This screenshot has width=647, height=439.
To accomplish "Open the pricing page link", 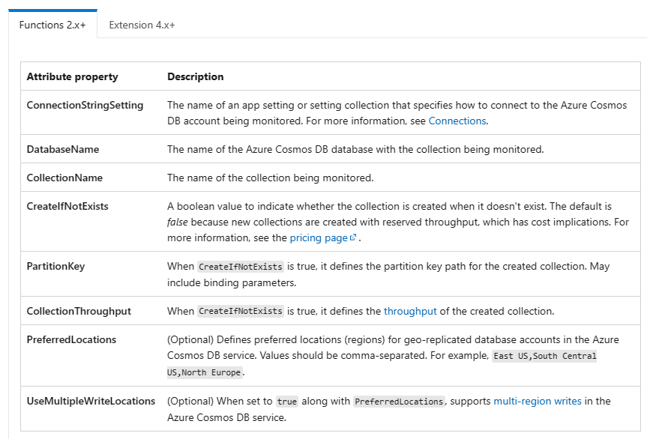I will [x=319, y=237].
